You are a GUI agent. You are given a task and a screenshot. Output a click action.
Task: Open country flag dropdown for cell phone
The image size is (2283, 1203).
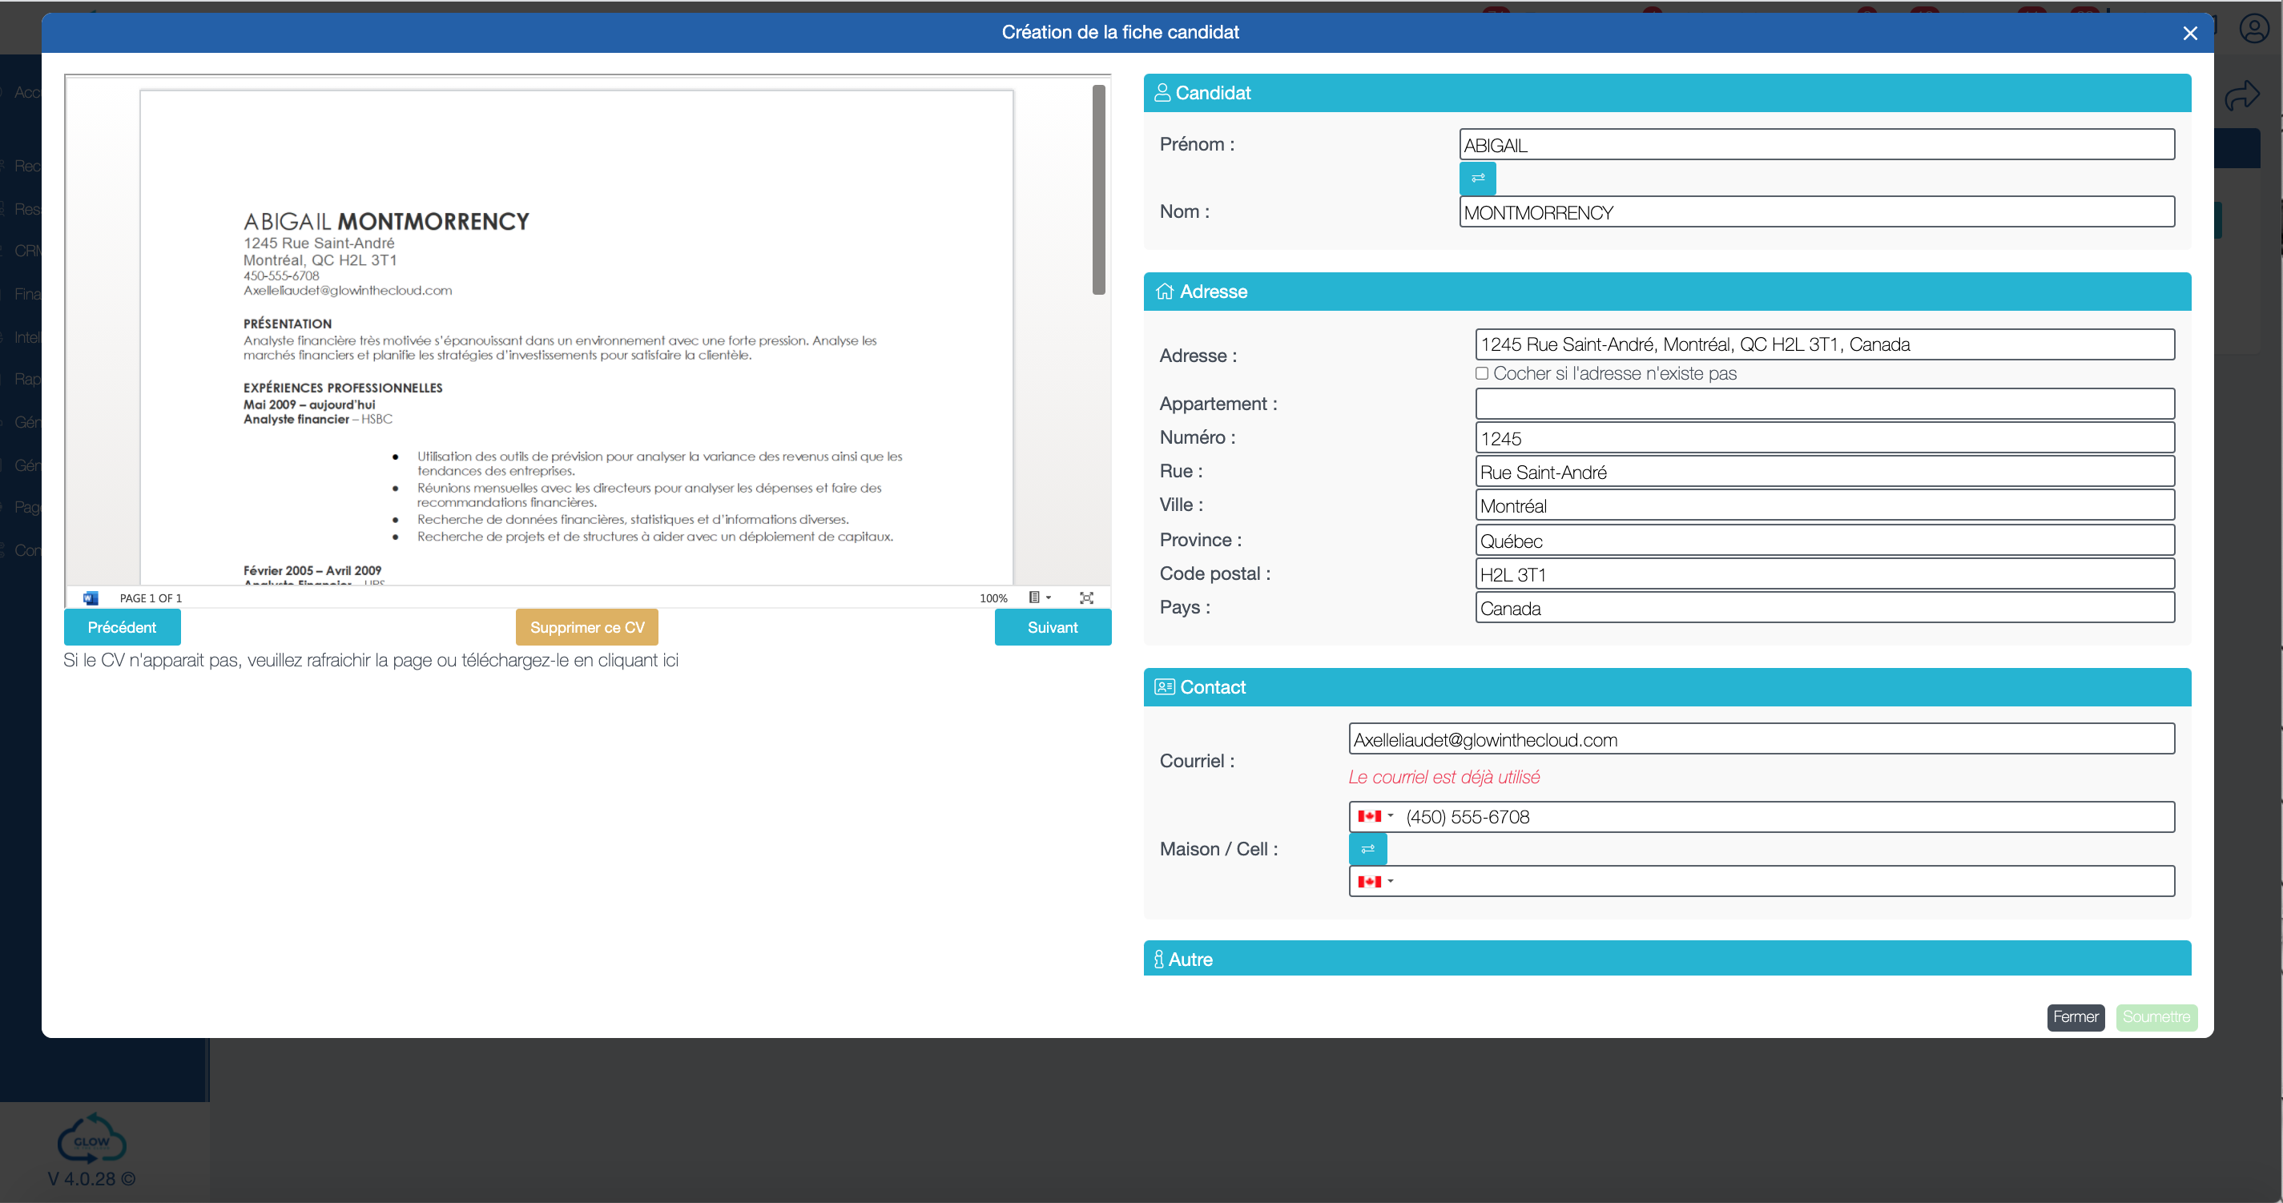point(1375,882)
